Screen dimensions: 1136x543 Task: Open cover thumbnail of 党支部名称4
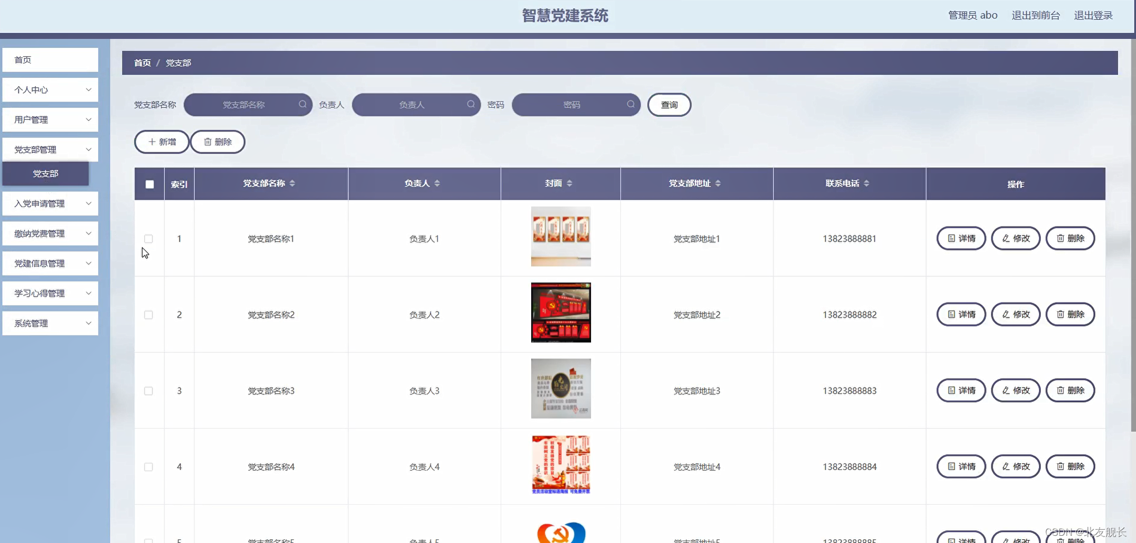pos(561,465)
